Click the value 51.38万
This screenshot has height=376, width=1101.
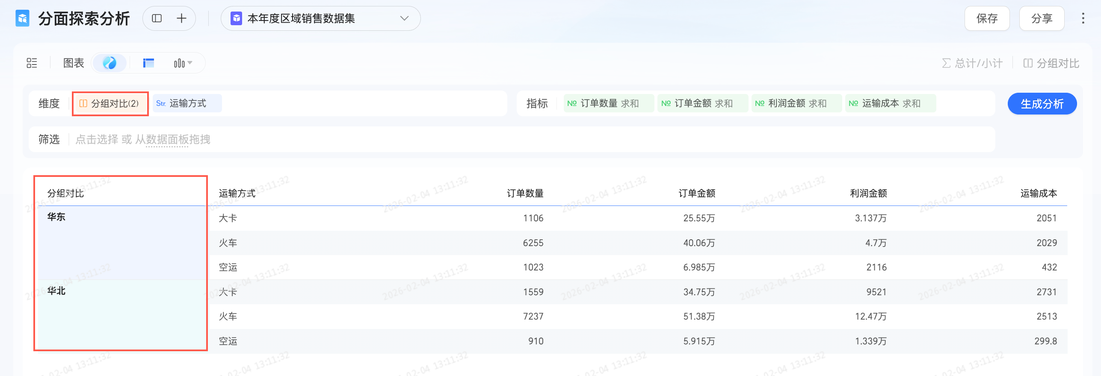pyautogui.click(x=699, y=317)
